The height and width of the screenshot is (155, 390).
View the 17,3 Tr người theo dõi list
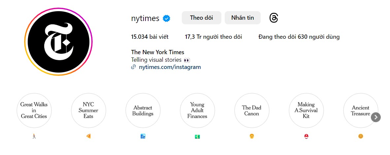(x=213, y=37)
